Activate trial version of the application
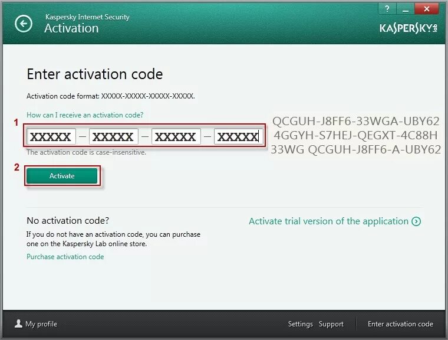 (328, 221)
